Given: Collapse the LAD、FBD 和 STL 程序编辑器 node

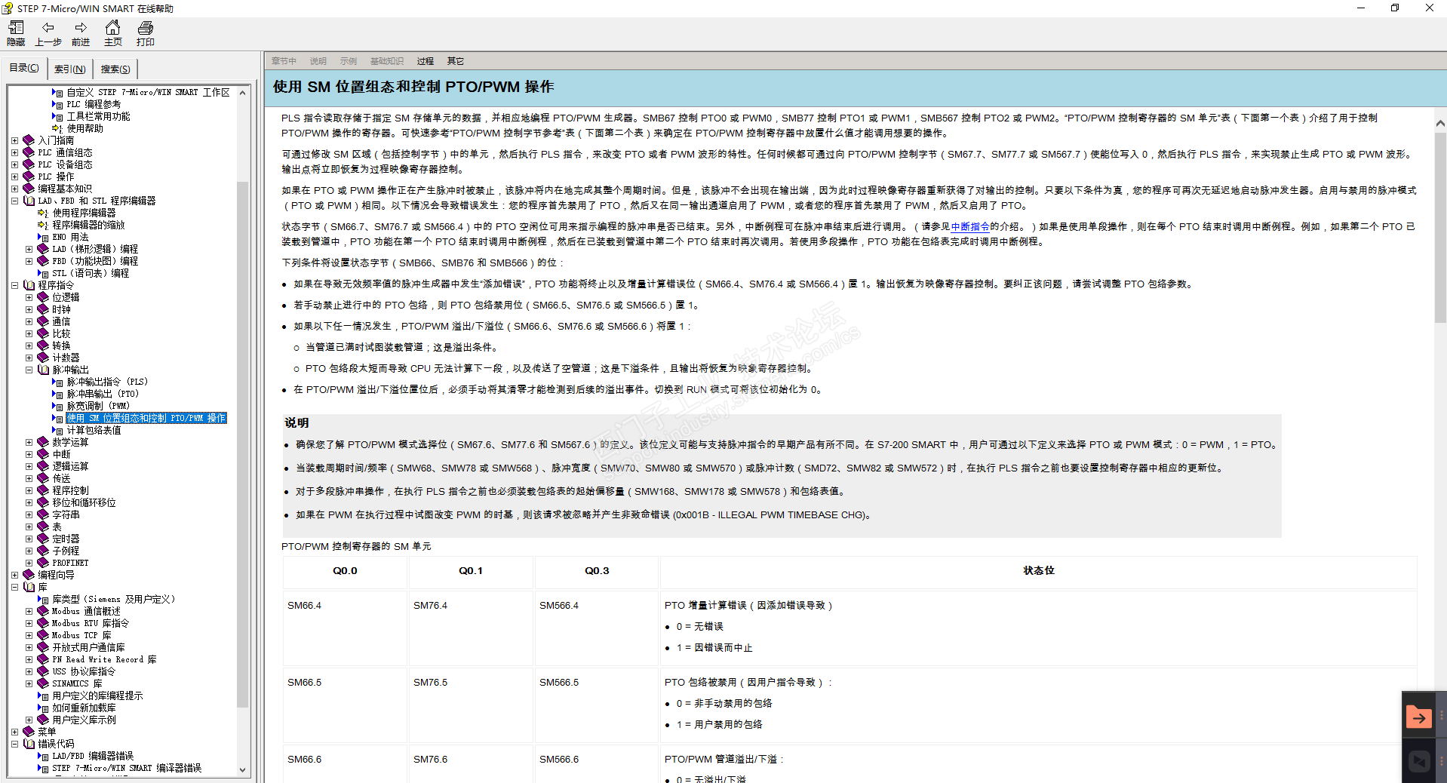Looking at the screenshot, I should click(x=14, y=201).
